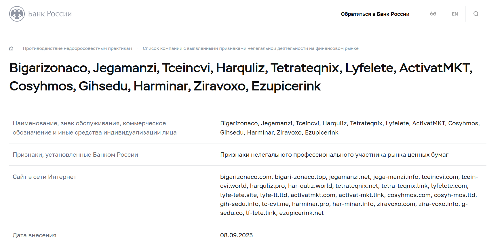The width and height of the screenshot is (487, 246).
Task: Click the entry date "08.09.2025"
Action: [237, 235]
